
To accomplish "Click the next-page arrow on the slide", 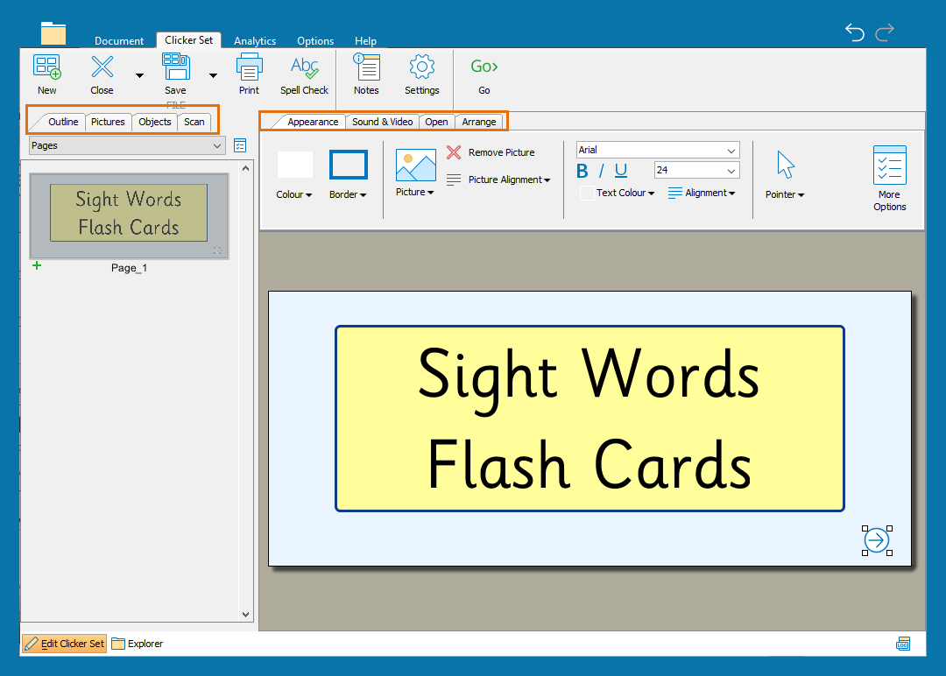I will [x=876, y=540].
